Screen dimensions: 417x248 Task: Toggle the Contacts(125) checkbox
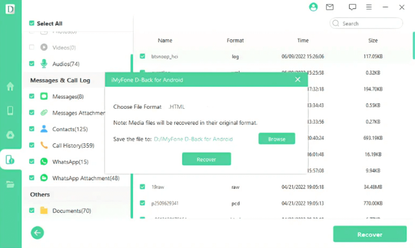[x=31, y=129]
